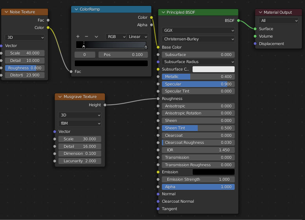
Task: Open the fBM musgrave type dropdown
Action: (80, 124)
